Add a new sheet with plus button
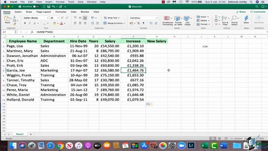 coord(31,134)
